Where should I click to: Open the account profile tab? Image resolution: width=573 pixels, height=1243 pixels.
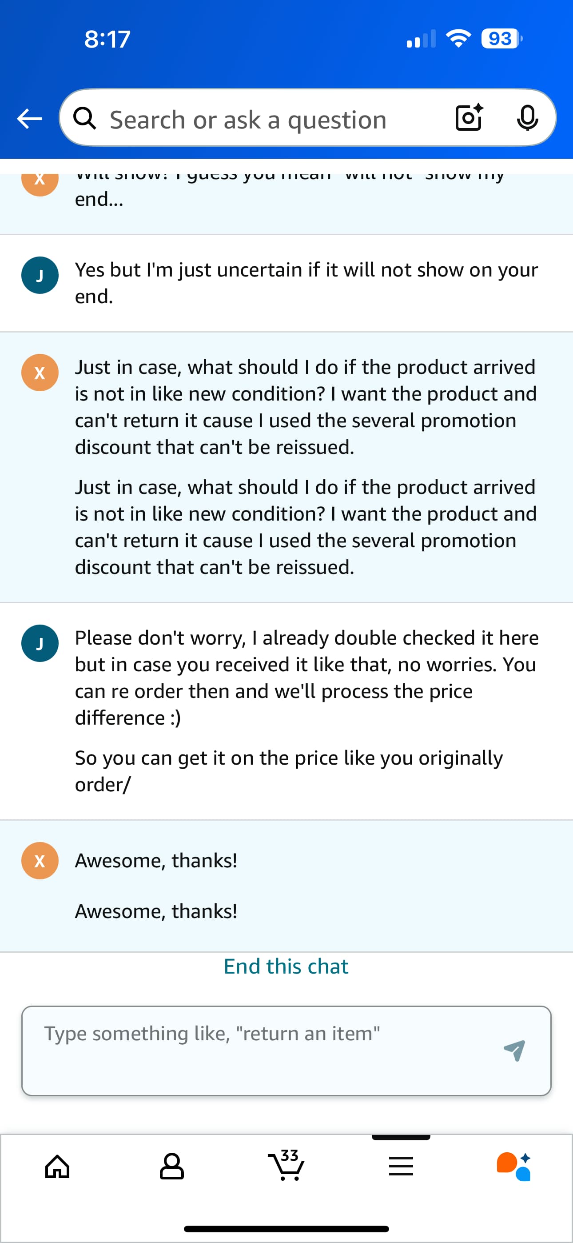coord(172,1167)
